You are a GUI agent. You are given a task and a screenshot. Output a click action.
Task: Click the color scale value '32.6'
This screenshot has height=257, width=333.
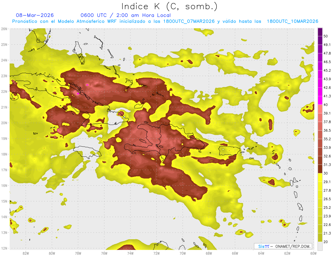tap(327, 156)
